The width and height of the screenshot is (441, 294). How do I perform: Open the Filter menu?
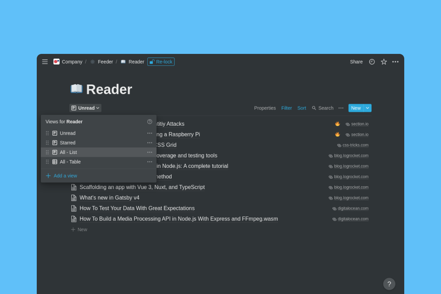click(286, 108)
